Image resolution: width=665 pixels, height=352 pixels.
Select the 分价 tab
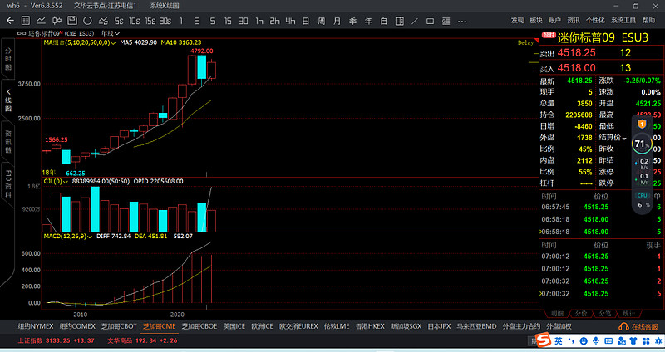click(x=581, y=314)
